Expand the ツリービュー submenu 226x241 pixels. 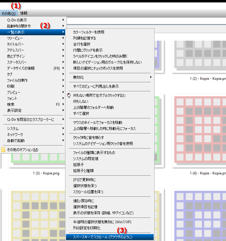pyautogui.click(x=33, y=38)
